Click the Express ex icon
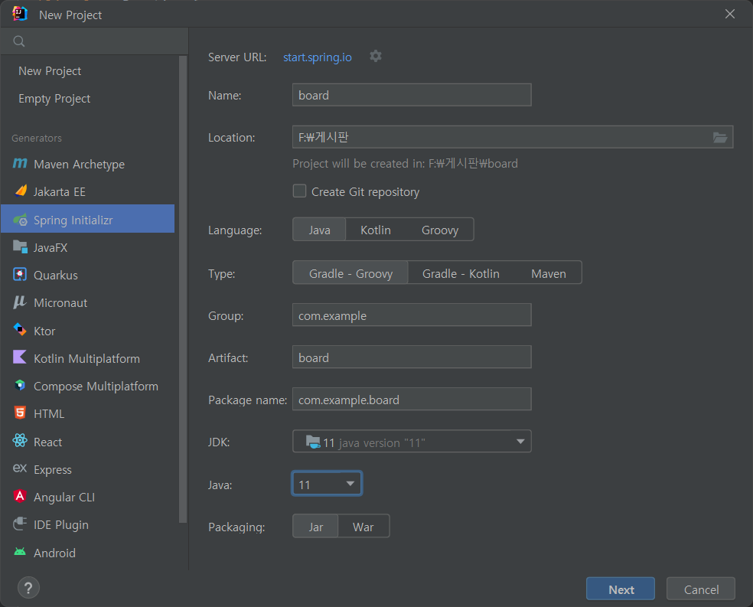This screenshot has height=607, width=753. click(x=20, y=468)
